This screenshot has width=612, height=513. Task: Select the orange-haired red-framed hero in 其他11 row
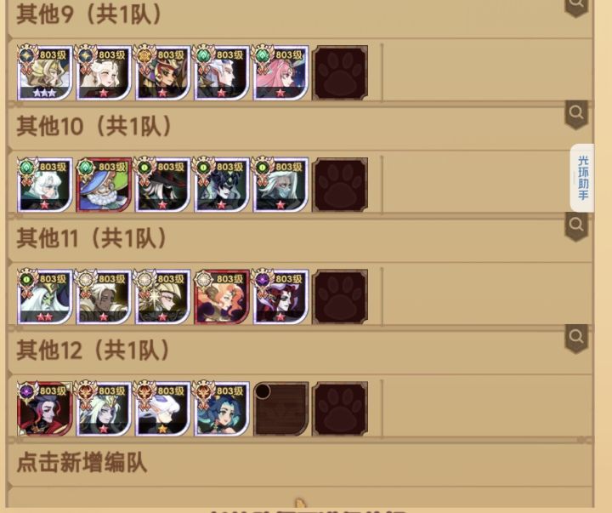tap(222, 297)
